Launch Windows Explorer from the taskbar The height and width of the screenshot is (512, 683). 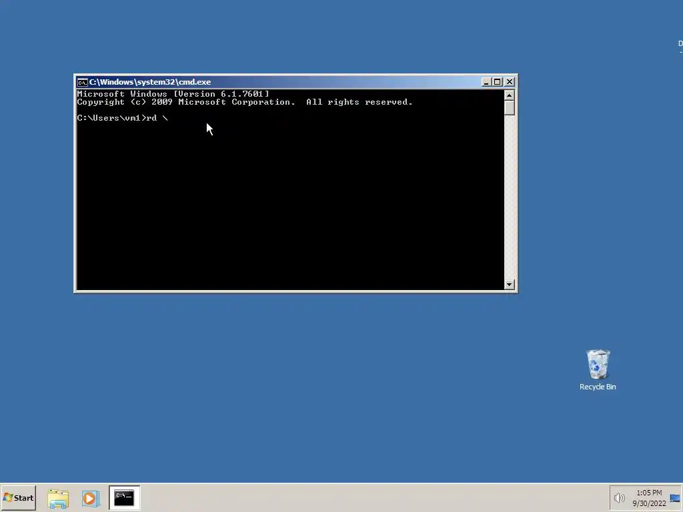[x=58, y=498]
